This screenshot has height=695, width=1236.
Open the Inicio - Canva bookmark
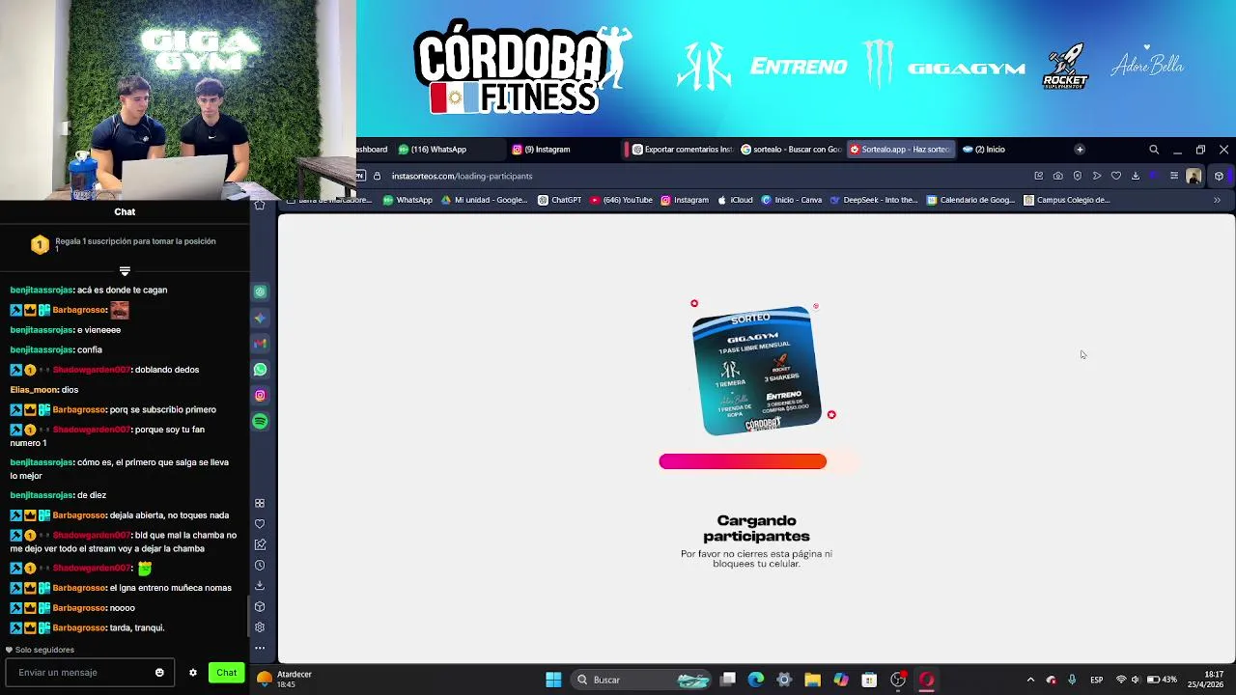point(791,200)
